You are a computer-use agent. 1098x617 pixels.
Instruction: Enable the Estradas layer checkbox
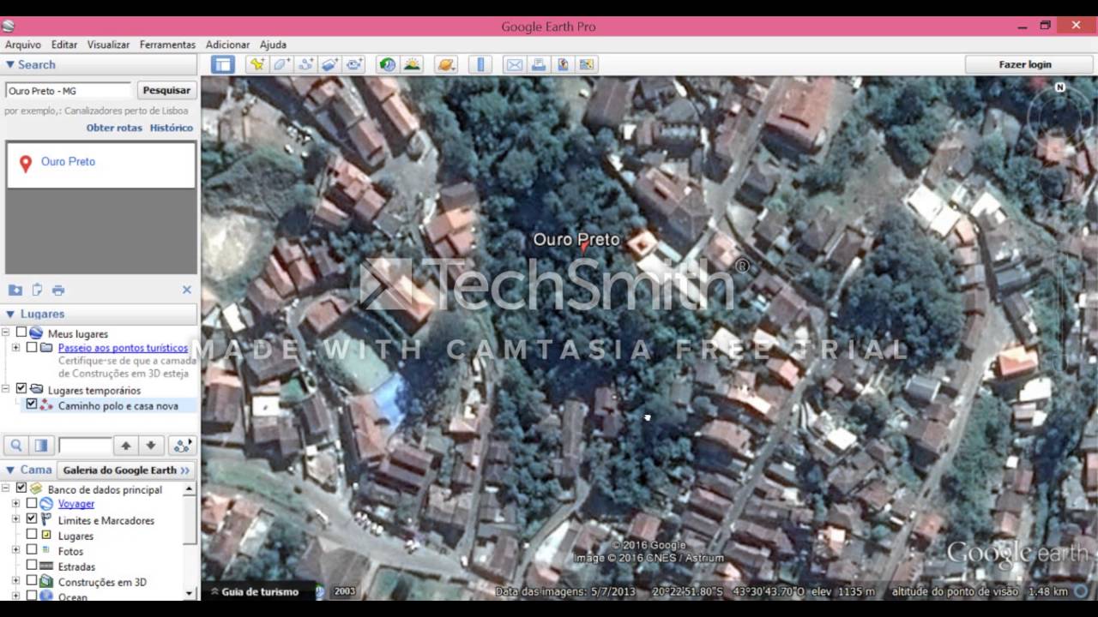click(x=32, y=566)
